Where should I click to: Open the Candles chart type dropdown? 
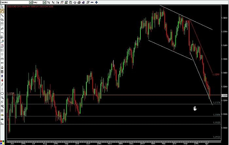click(30, 2)
